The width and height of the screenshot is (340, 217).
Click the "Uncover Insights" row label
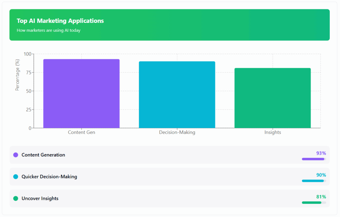[40, 198]
